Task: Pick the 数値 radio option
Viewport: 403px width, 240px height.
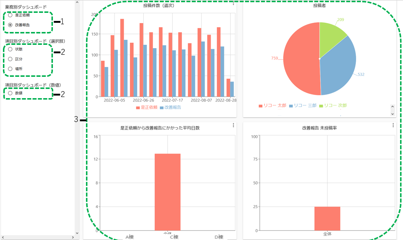Action: click(10, 93)
